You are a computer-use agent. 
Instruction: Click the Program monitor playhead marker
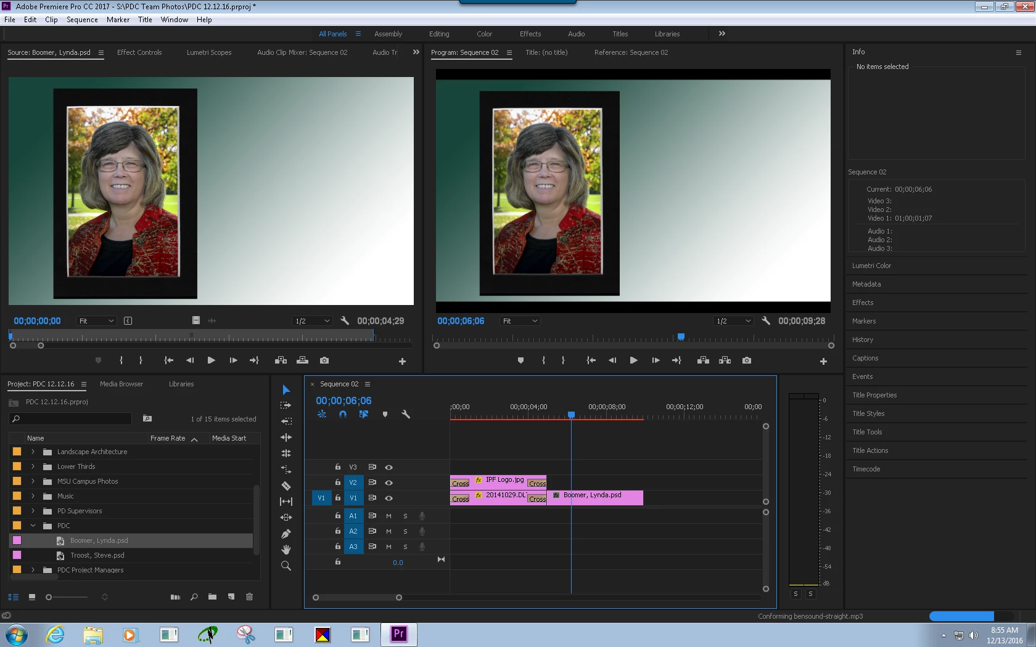pos(681,336)
